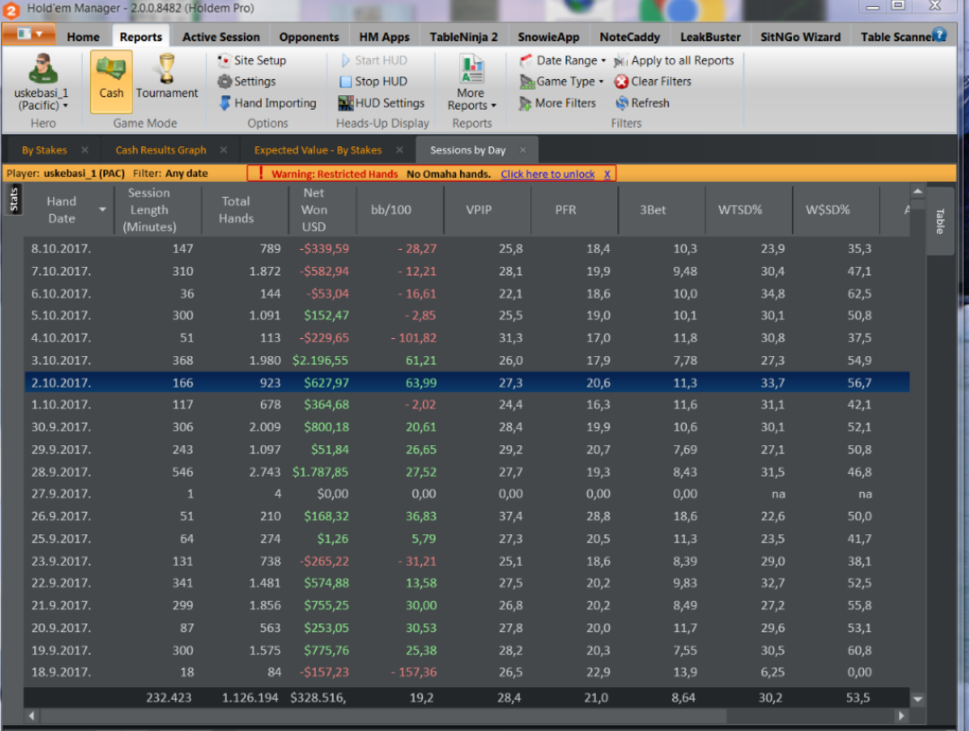Close the Cash Results Graph tab
This screenshot has width=969, height=731.
(224, 150)
